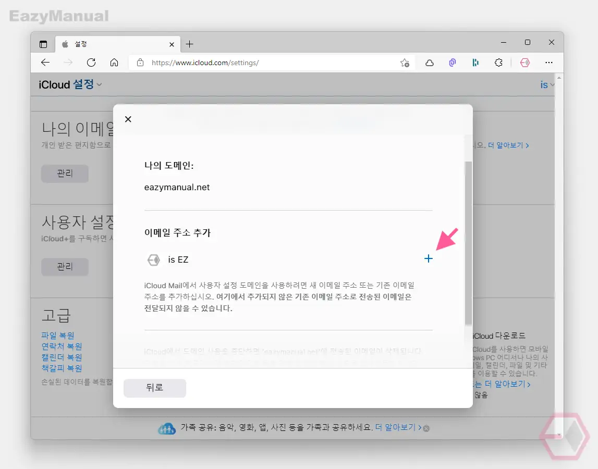The height and width of the screenshot is (469, 598).
Task: Open the cloud extension icon
Action: pyautogui.click(x=430, y=63)
